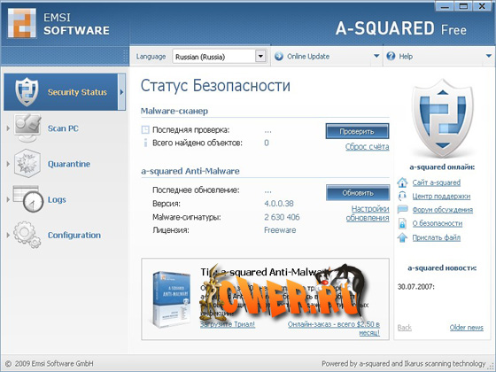The height and width of the screenshot is (372, 496).
Task: Open the Центр поддержки link
Action: (441, 196)
